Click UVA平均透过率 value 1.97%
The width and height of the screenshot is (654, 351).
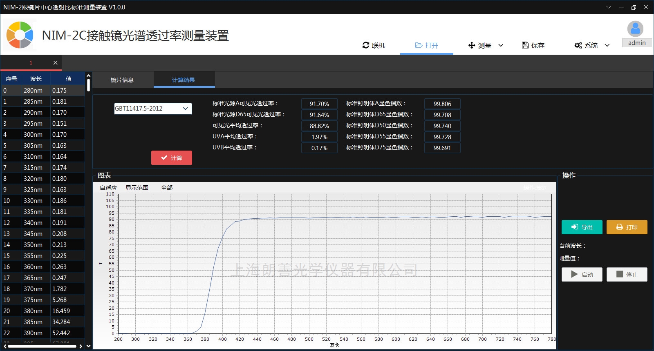coord(319,137)
